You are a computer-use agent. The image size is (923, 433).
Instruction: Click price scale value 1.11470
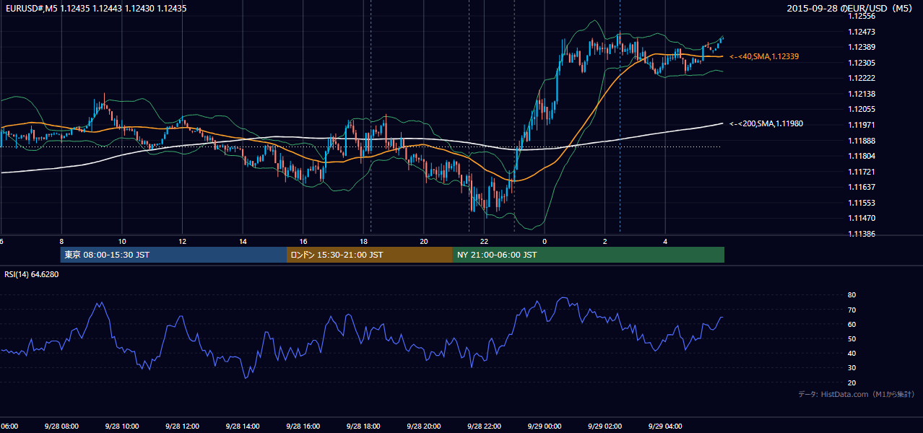tap(862, 218)
